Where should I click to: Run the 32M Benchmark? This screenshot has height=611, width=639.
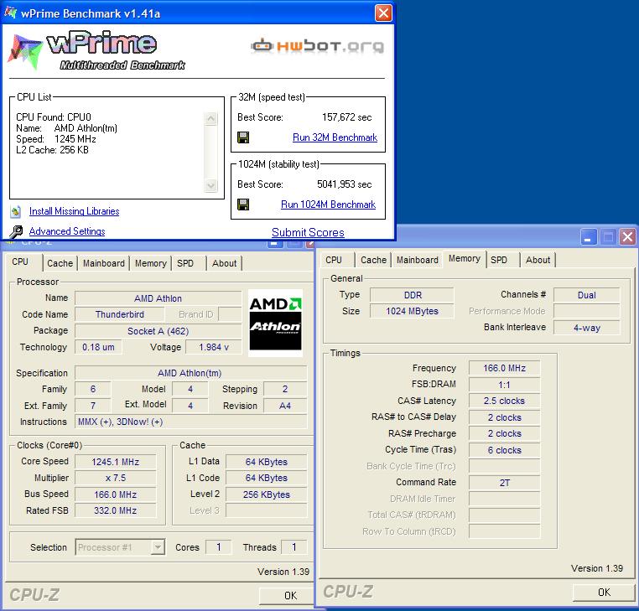[335, 137]
